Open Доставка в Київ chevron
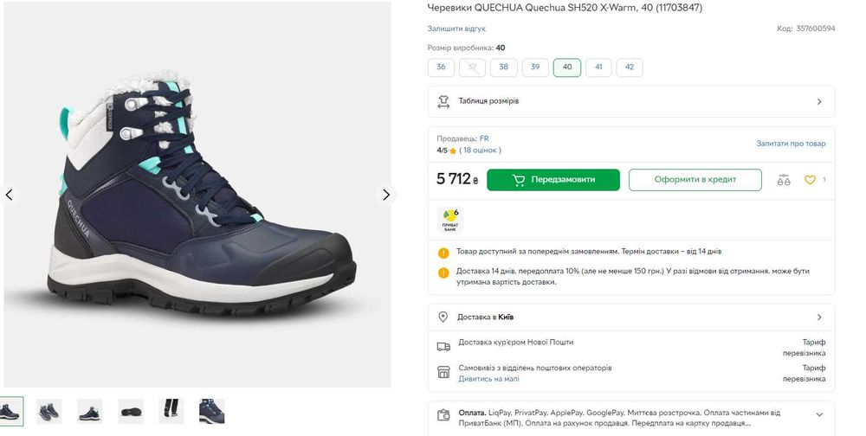 819,317
